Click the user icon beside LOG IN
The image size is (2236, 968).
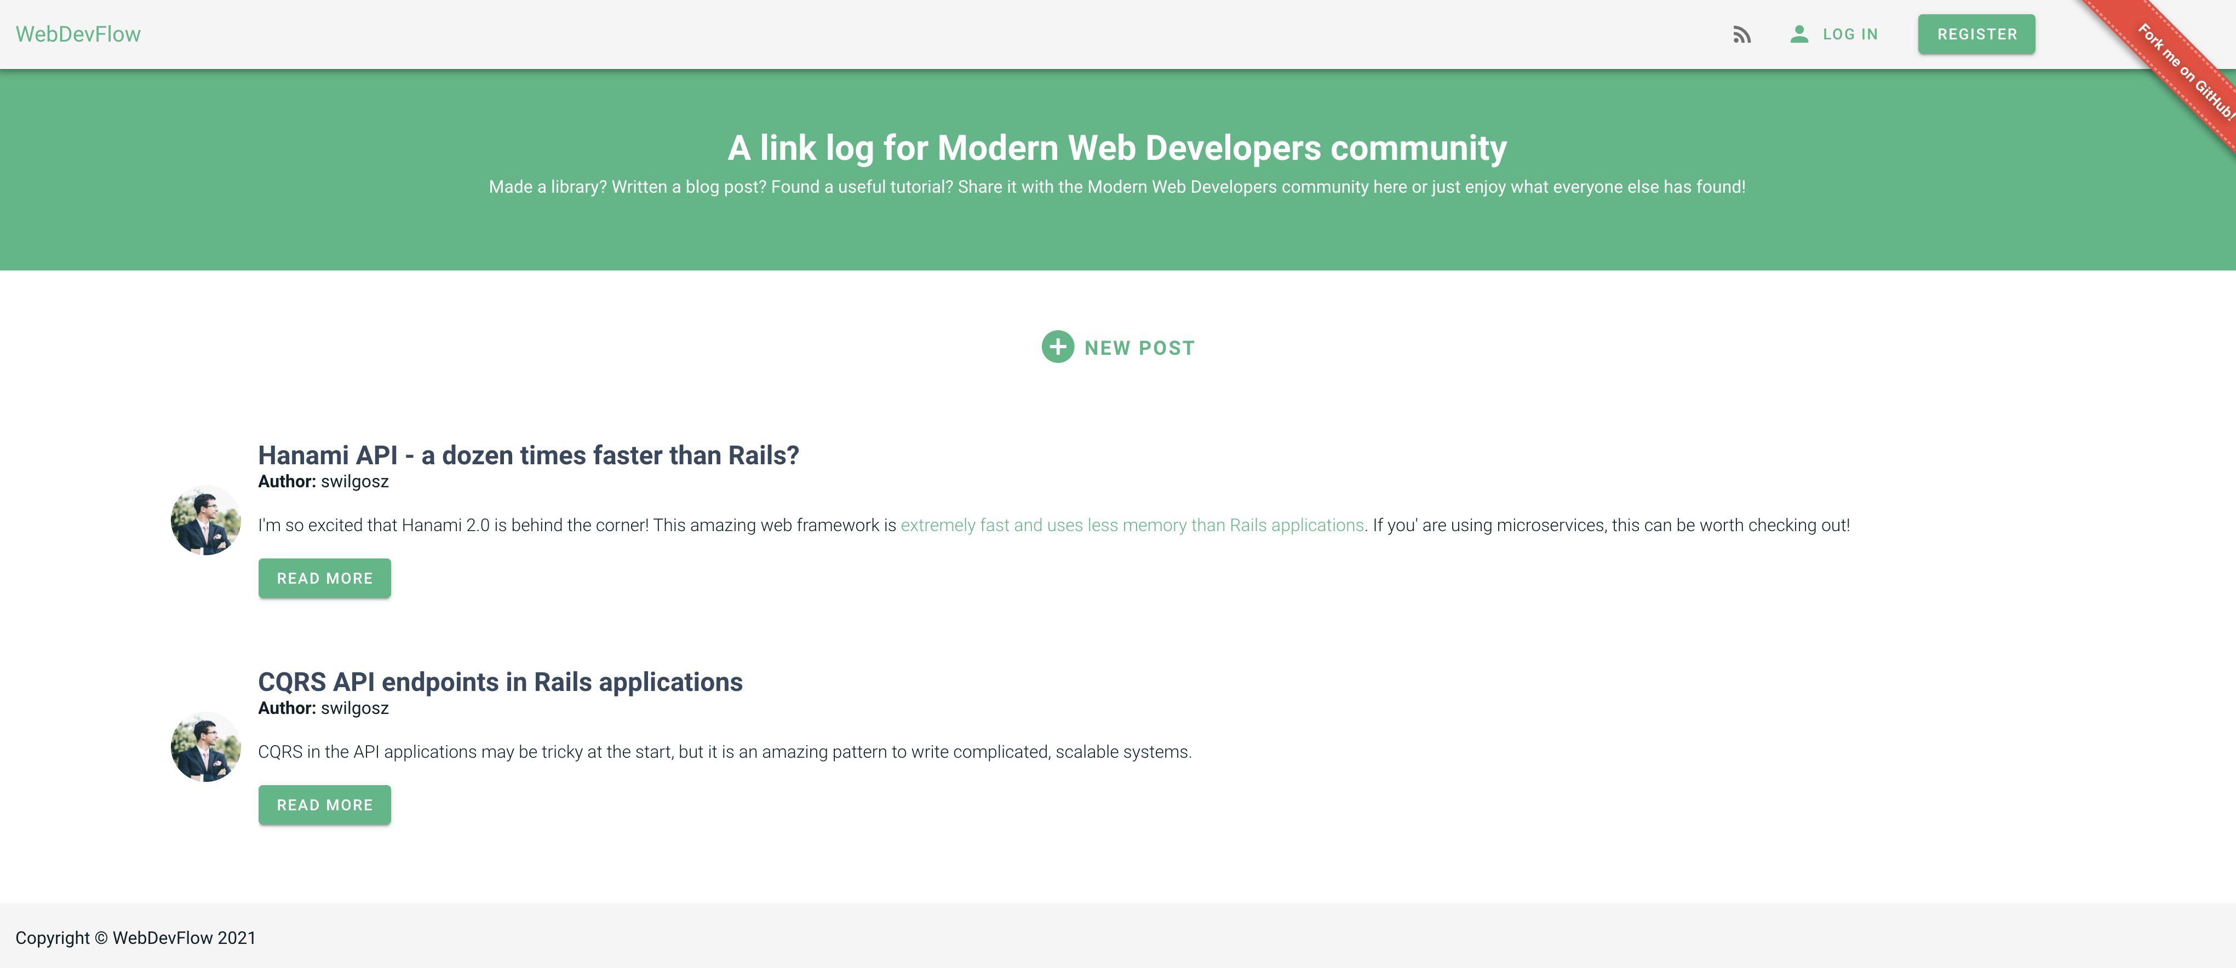point(1799,34)
